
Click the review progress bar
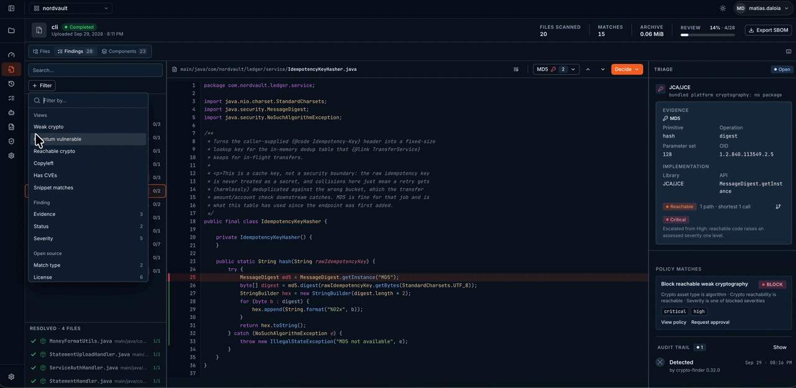tap(708, 35)
